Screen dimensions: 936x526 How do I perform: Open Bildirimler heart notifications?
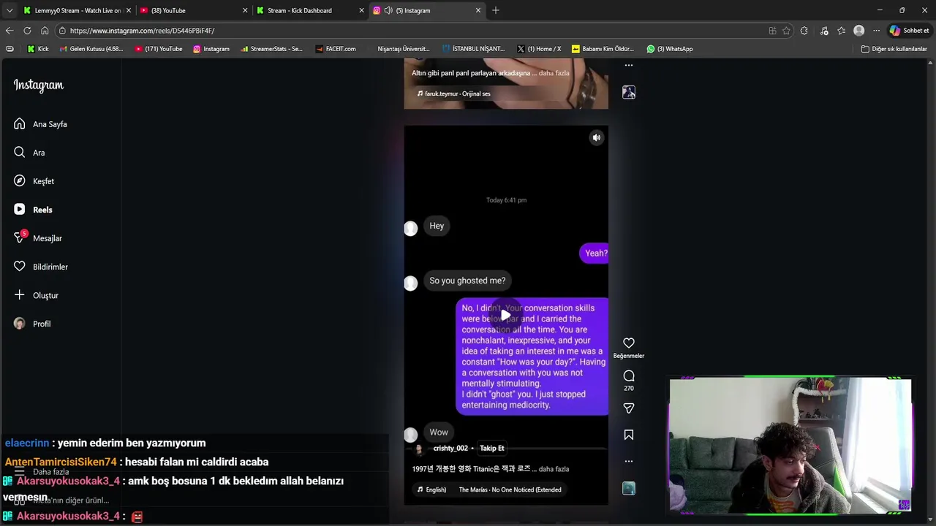[x=40, y=267]
